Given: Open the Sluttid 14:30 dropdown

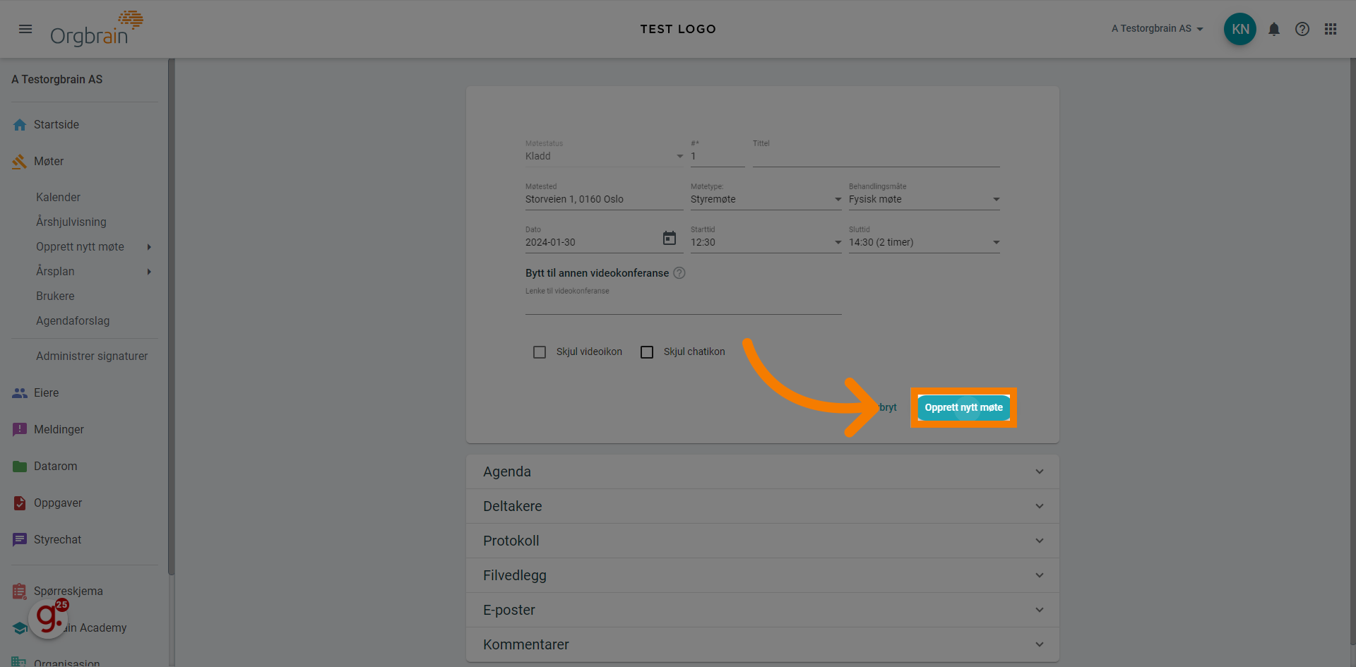Looking at the screenshot, I should pyautogui.click(x=924, y=242).
